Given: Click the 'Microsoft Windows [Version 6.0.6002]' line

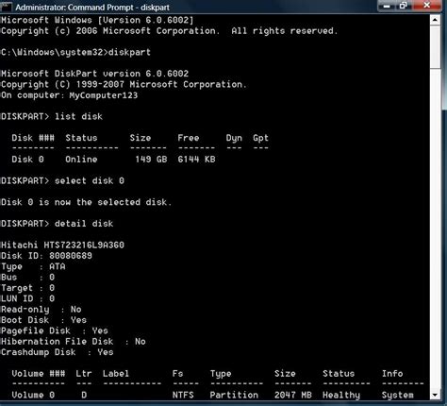Looking at the screenshot, I should pos(97,20).
